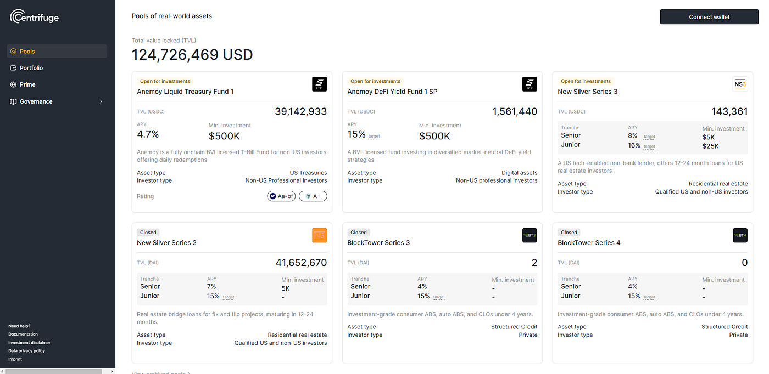This screenshot has width=769, height=374.
Task: Click the Governance book icon
Action: click(x=14, y=101)
